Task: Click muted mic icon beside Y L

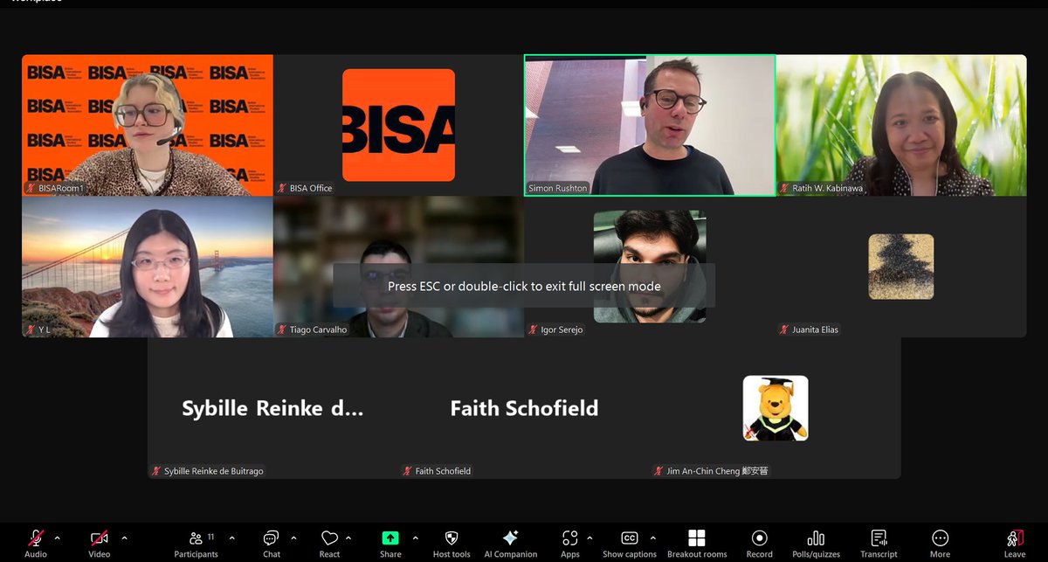Action: click(31, 330)
